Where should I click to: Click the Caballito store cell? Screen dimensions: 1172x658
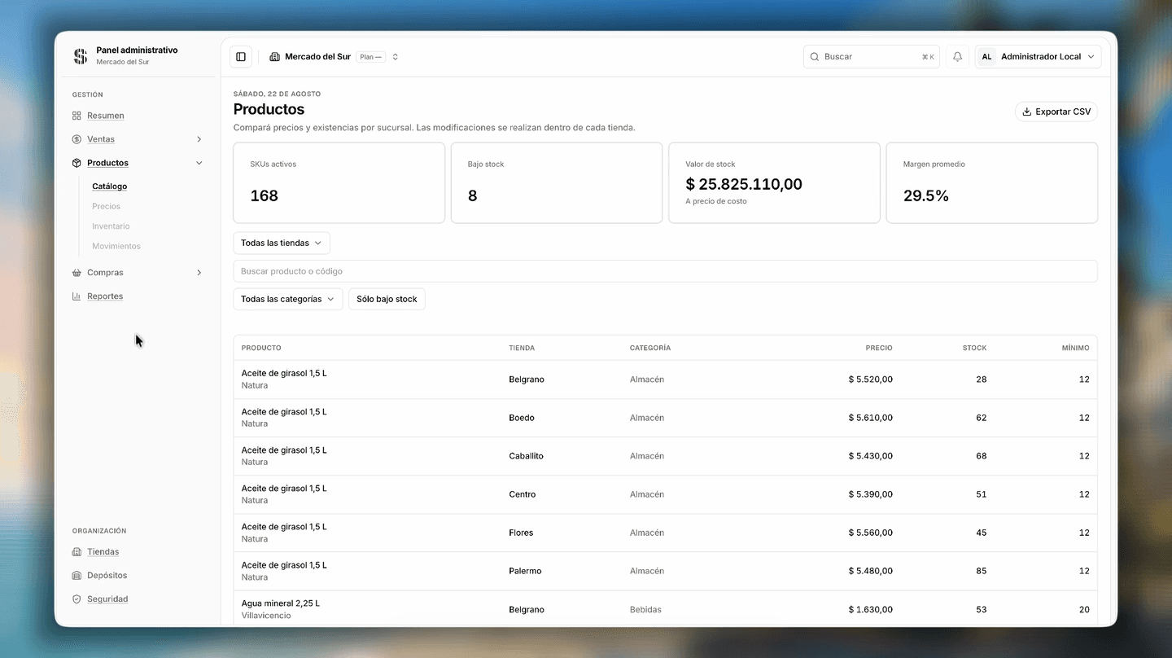526,456
